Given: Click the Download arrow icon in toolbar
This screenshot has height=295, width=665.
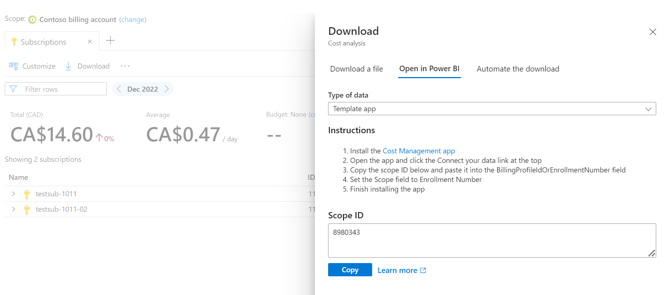Looking at the screenshot, I should [x=68, y=66].
